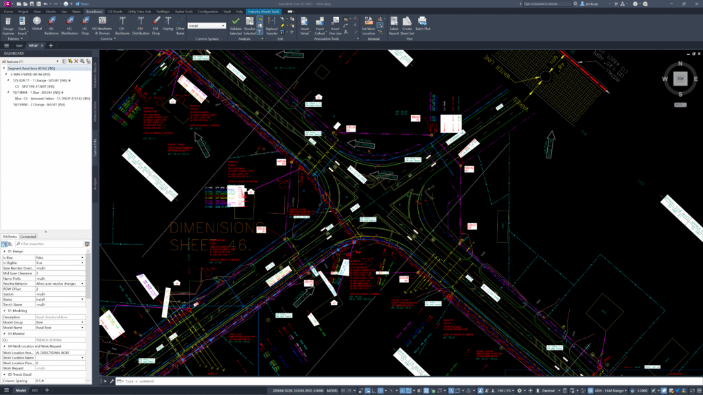Collapse the 01-Design property group

coord(3,252)
